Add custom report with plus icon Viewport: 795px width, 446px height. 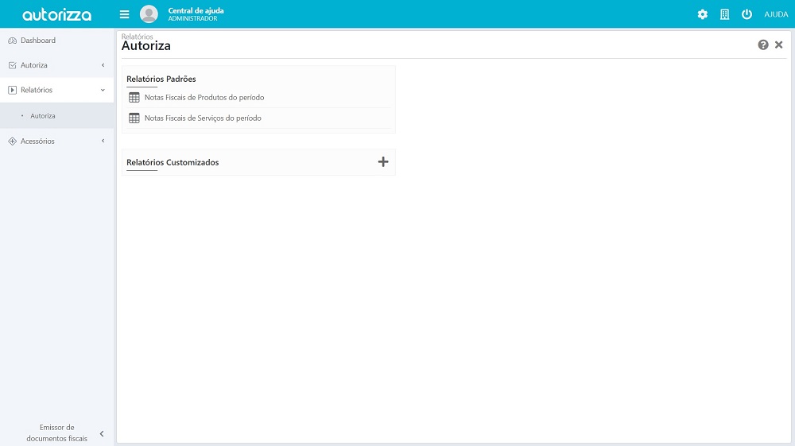[x=383, y=161]
